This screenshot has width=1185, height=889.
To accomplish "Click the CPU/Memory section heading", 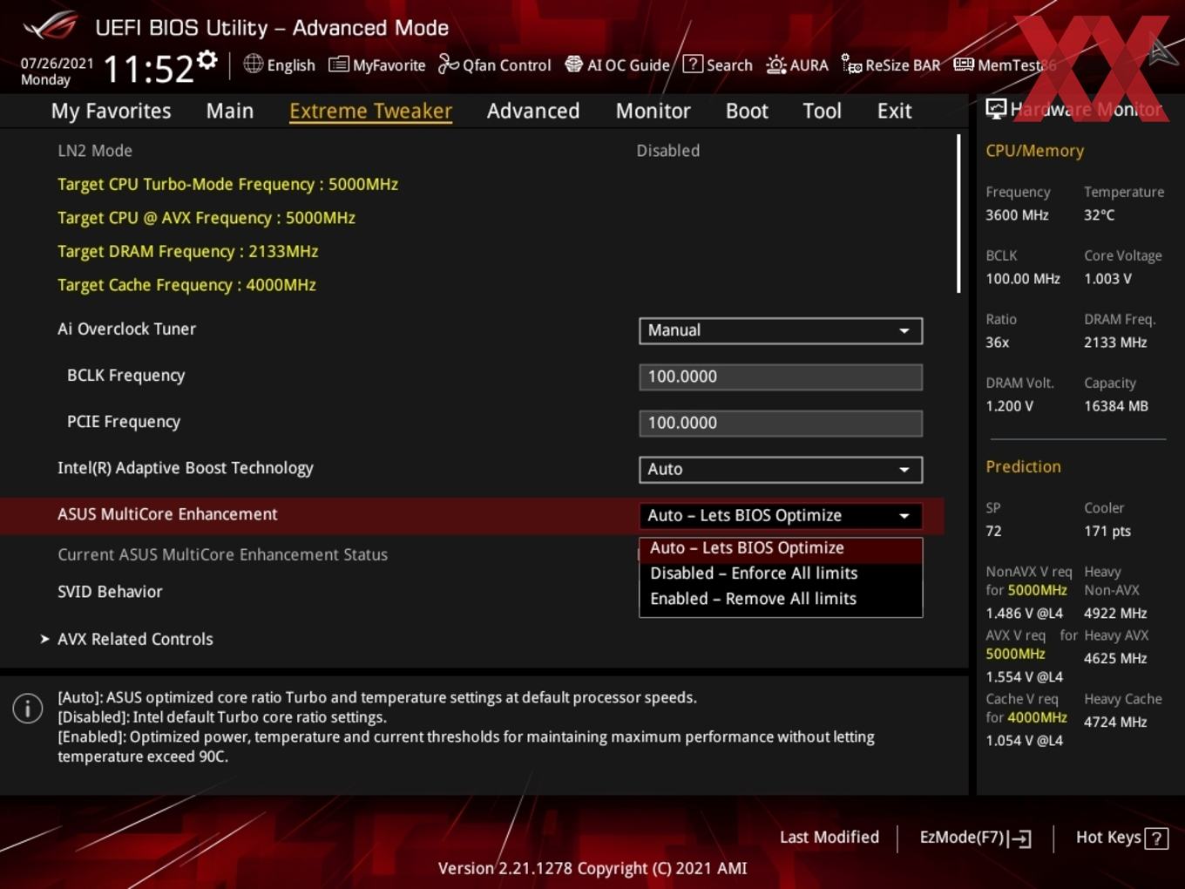I will (1034, 151).
